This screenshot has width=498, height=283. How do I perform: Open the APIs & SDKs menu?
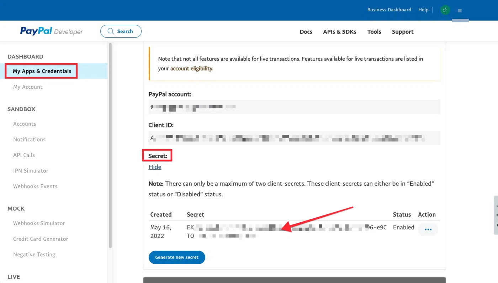coord(339,32)
